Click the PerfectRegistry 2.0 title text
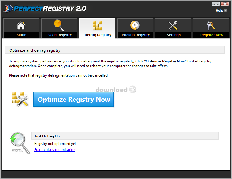 50,8
